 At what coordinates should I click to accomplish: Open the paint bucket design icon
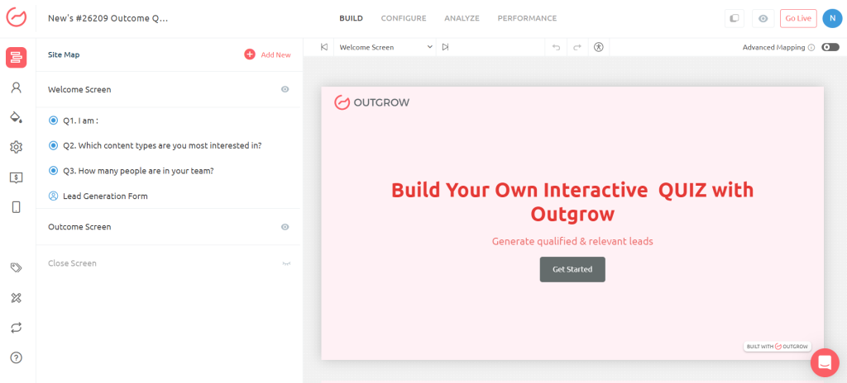tap(16, 116)
